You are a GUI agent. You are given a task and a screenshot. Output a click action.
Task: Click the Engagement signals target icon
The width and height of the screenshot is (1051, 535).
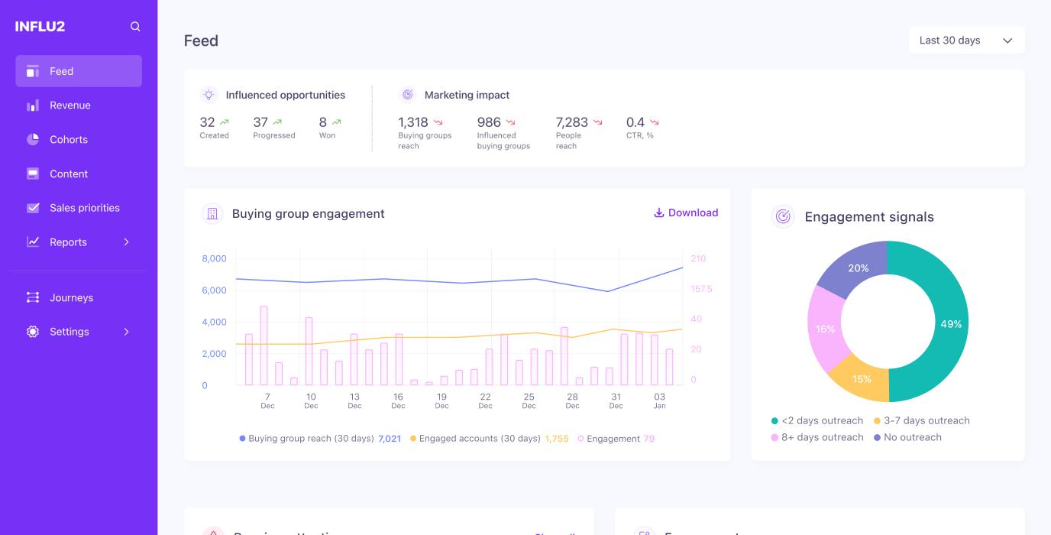[x=782, y=216]
